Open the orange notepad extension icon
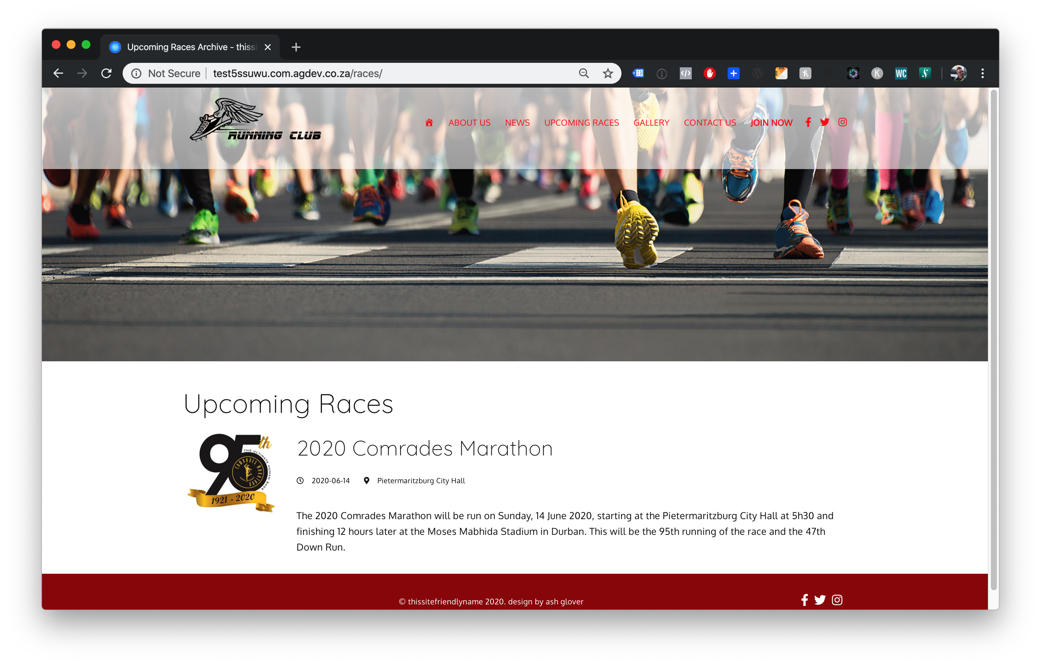 tap(781, 74)
